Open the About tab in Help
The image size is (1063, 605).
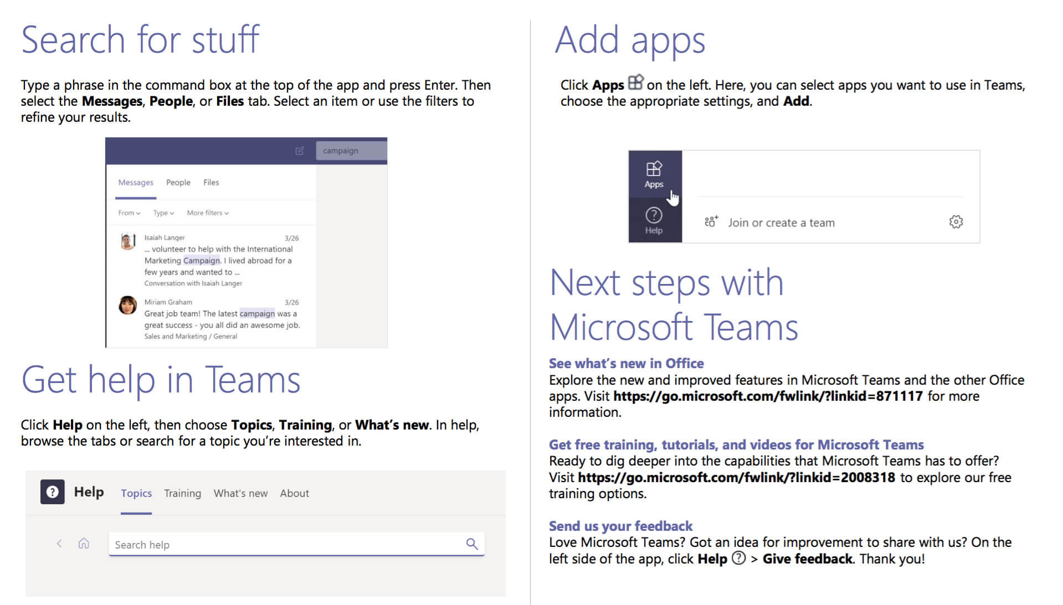click(x=294, y=493)
